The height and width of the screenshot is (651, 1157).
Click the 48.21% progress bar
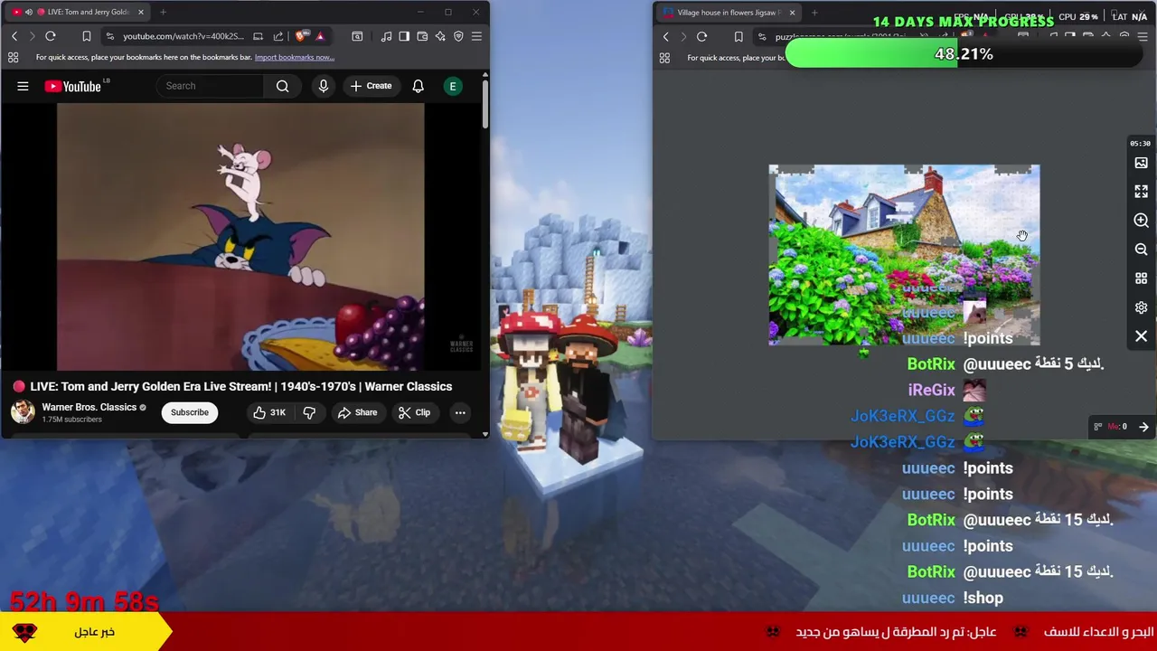click(964, 54)
